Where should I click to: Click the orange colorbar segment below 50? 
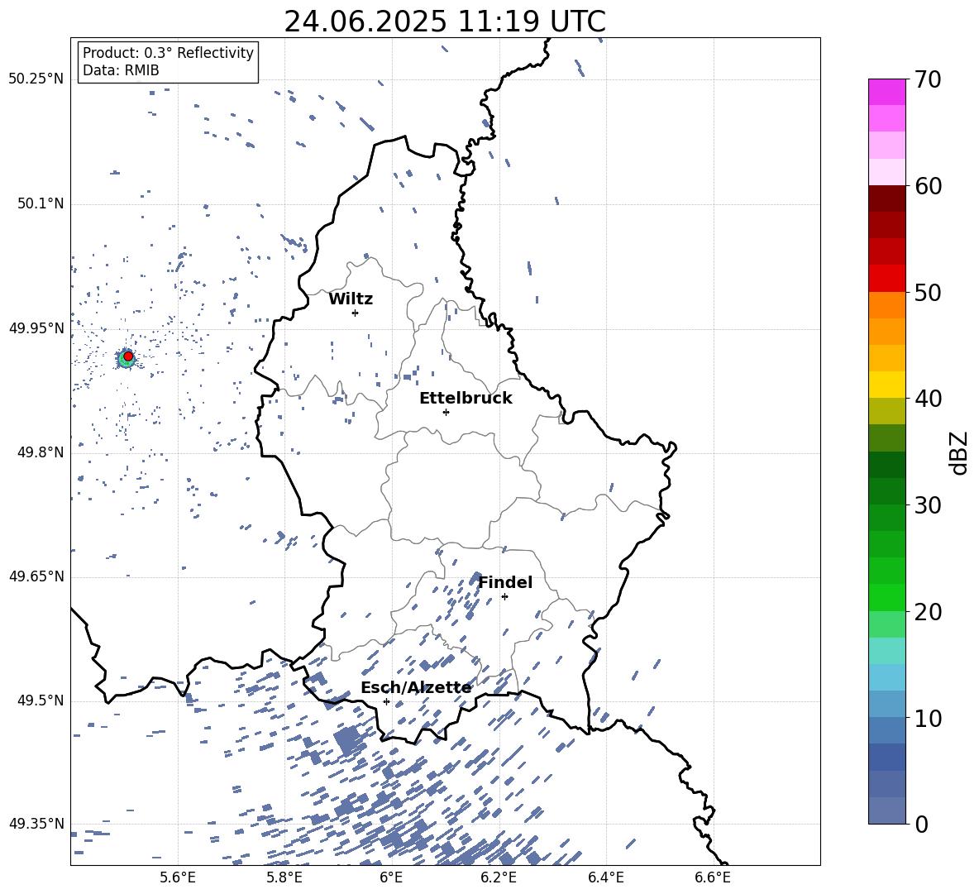click(x=887, y=305)
